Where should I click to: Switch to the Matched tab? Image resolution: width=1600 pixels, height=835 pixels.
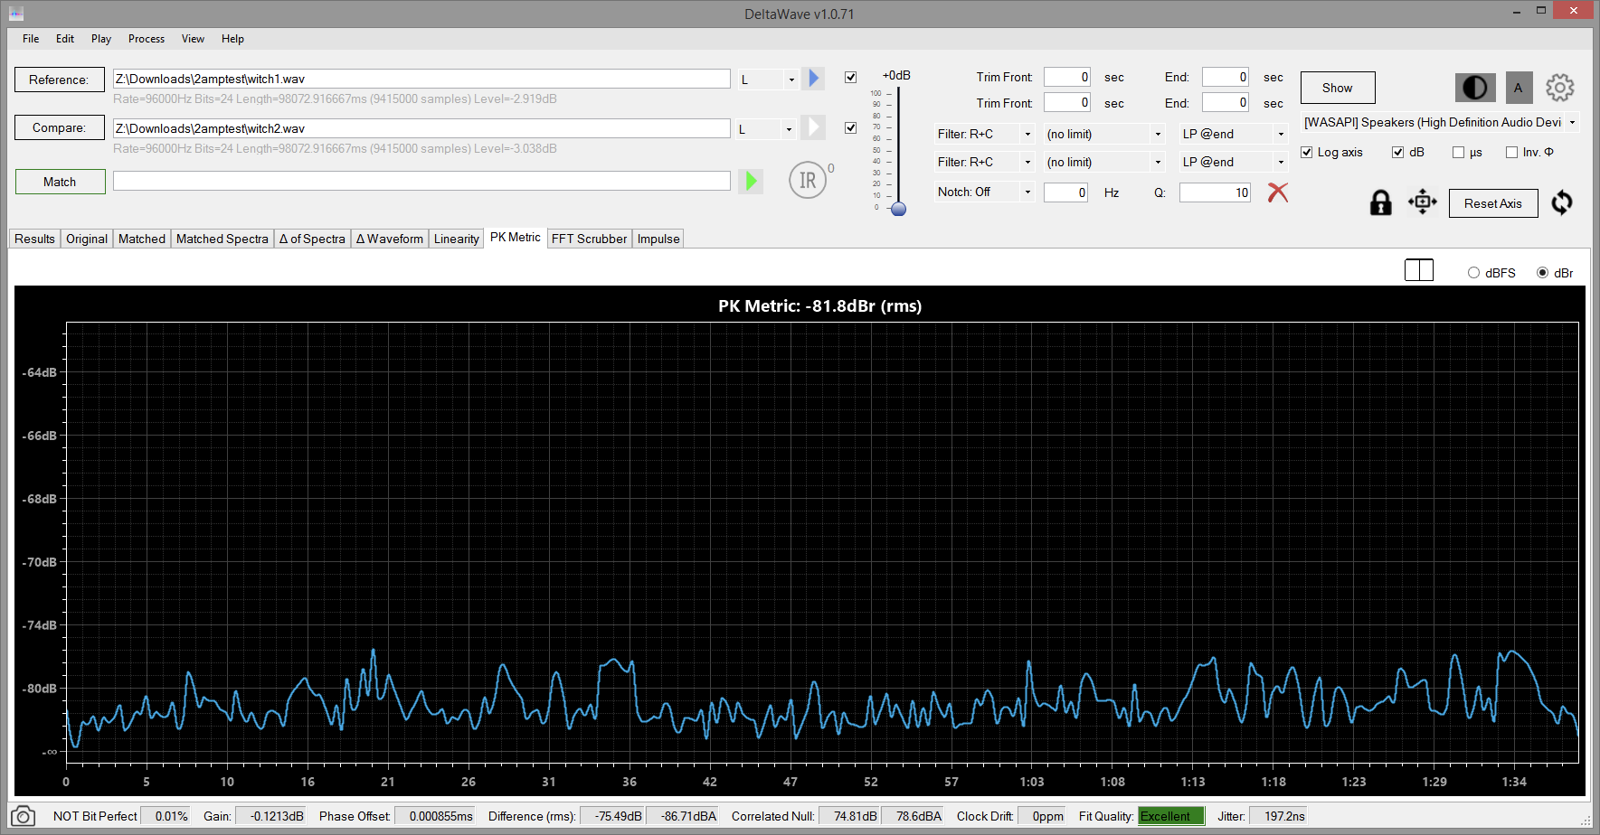pyautogui.click(x=142, y=239)
